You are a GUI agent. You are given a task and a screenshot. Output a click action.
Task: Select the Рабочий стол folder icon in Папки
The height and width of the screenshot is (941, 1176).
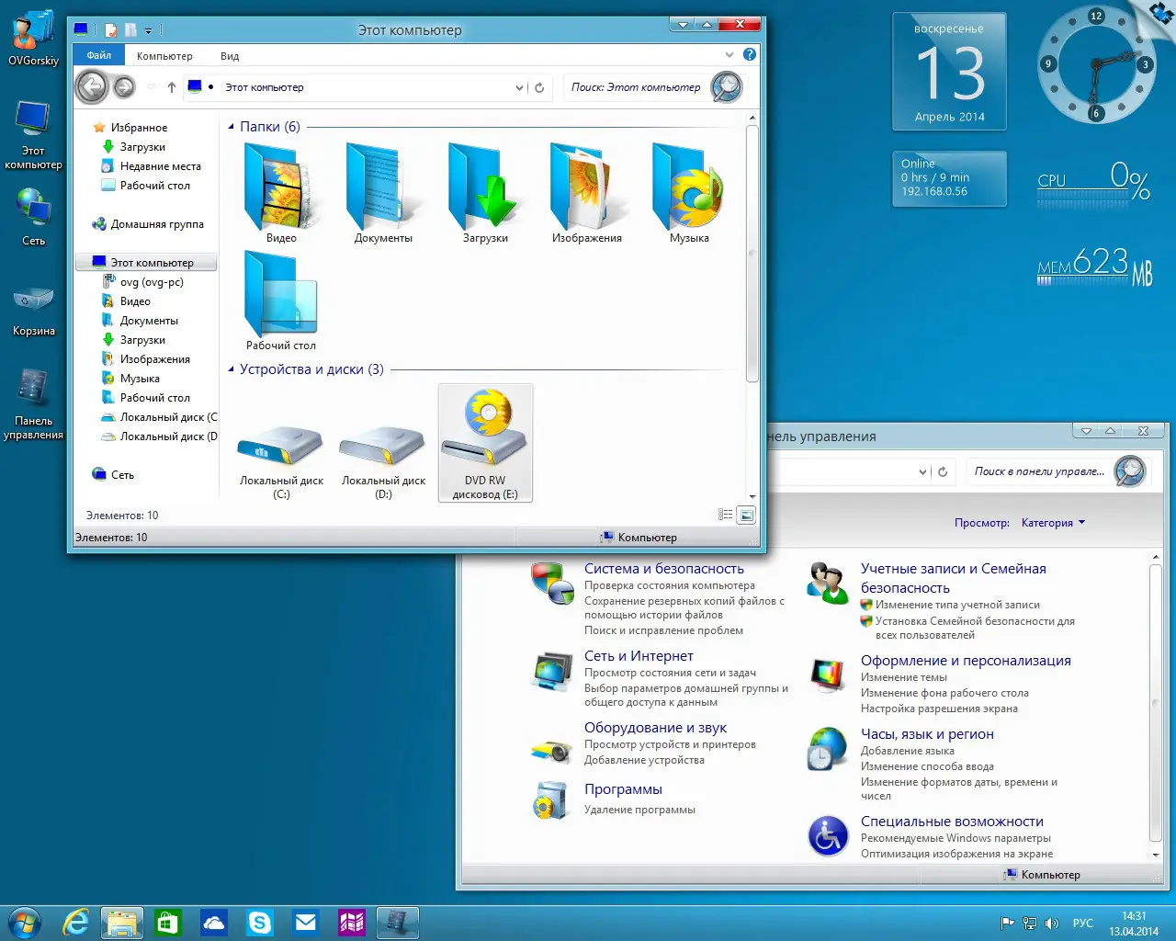281,294
